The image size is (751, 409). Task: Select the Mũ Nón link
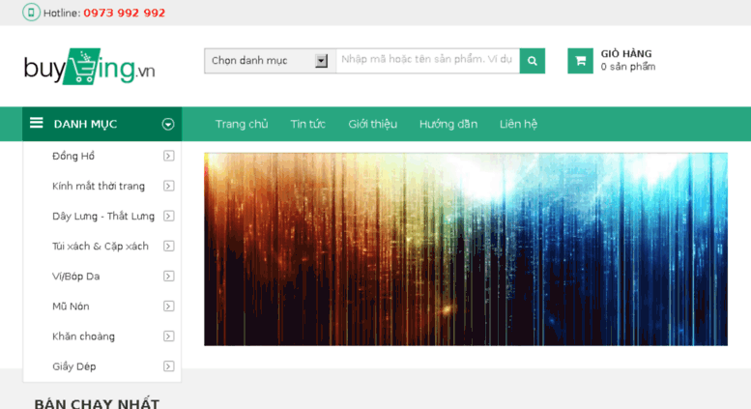[71, 307]
